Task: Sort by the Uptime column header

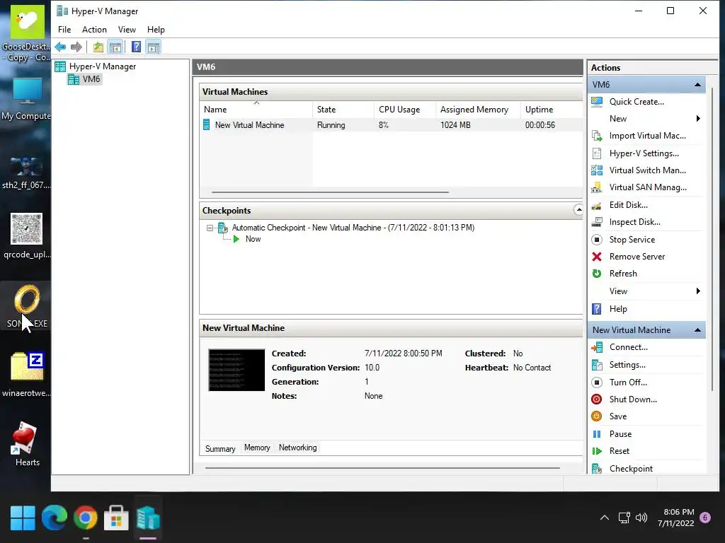Action: (x=552, y=110)
